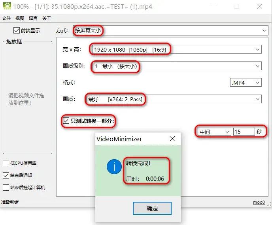This screenshot has width=272, height=225.
Task: Expand the 方式 dropdown showing 按屏幕大小
Action: pyautogui.click(x=171, y=30)
